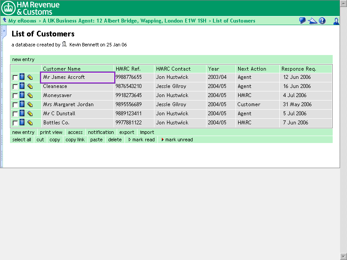This screenshot has width=347, height=260.
Task: Open help via question mark icon
Action: point(322,21)
